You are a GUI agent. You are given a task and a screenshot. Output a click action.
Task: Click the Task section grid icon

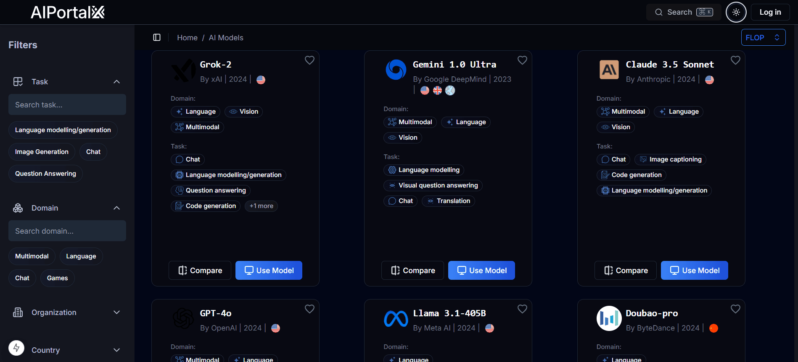(x=18, y=82)
